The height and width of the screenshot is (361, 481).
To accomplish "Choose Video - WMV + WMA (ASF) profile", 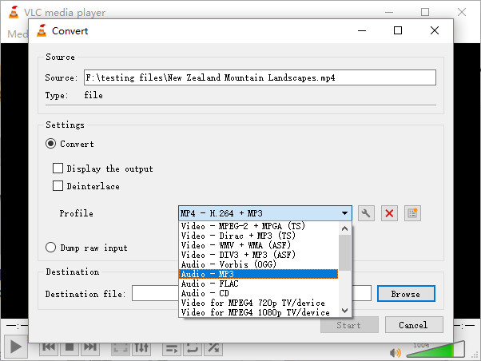I will (x=258, y=245).
